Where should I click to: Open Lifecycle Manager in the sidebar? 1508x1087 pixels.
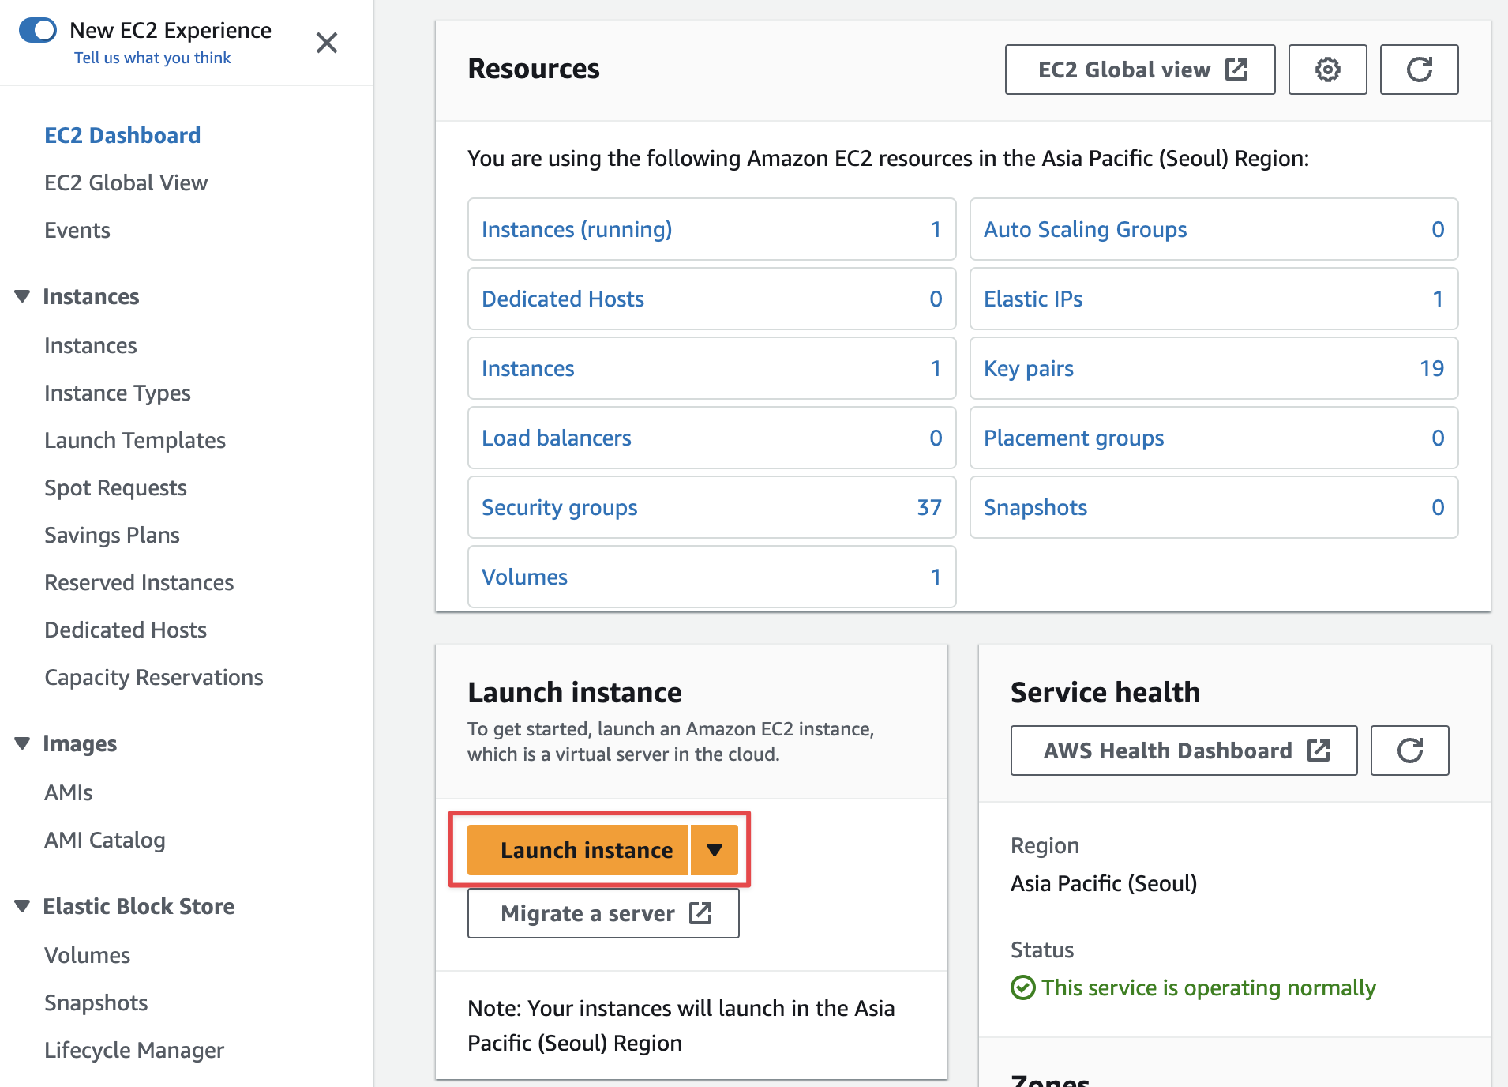click(x=134, y=1050)
